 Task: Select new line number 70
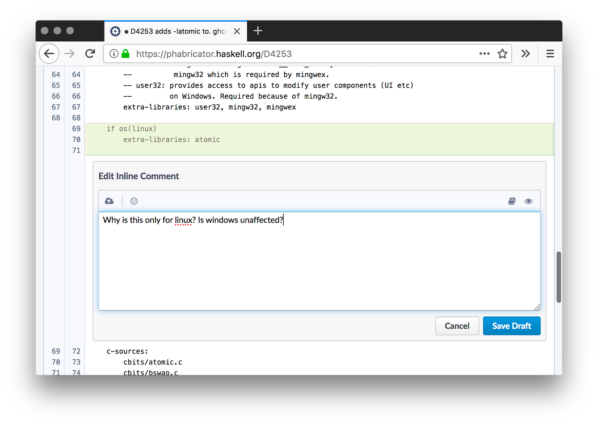tap(76, 139)
